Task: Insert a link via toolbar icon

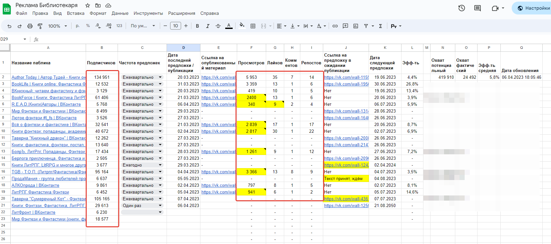Action: [x=335, y=26]
